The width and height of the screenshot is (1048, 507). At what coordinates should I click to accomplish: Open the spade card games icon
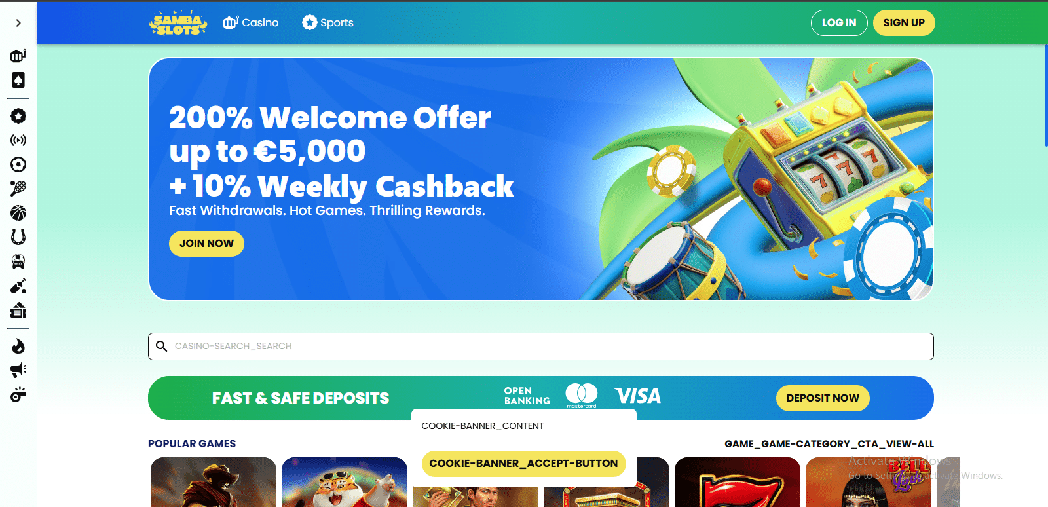[x=18, y=80]
